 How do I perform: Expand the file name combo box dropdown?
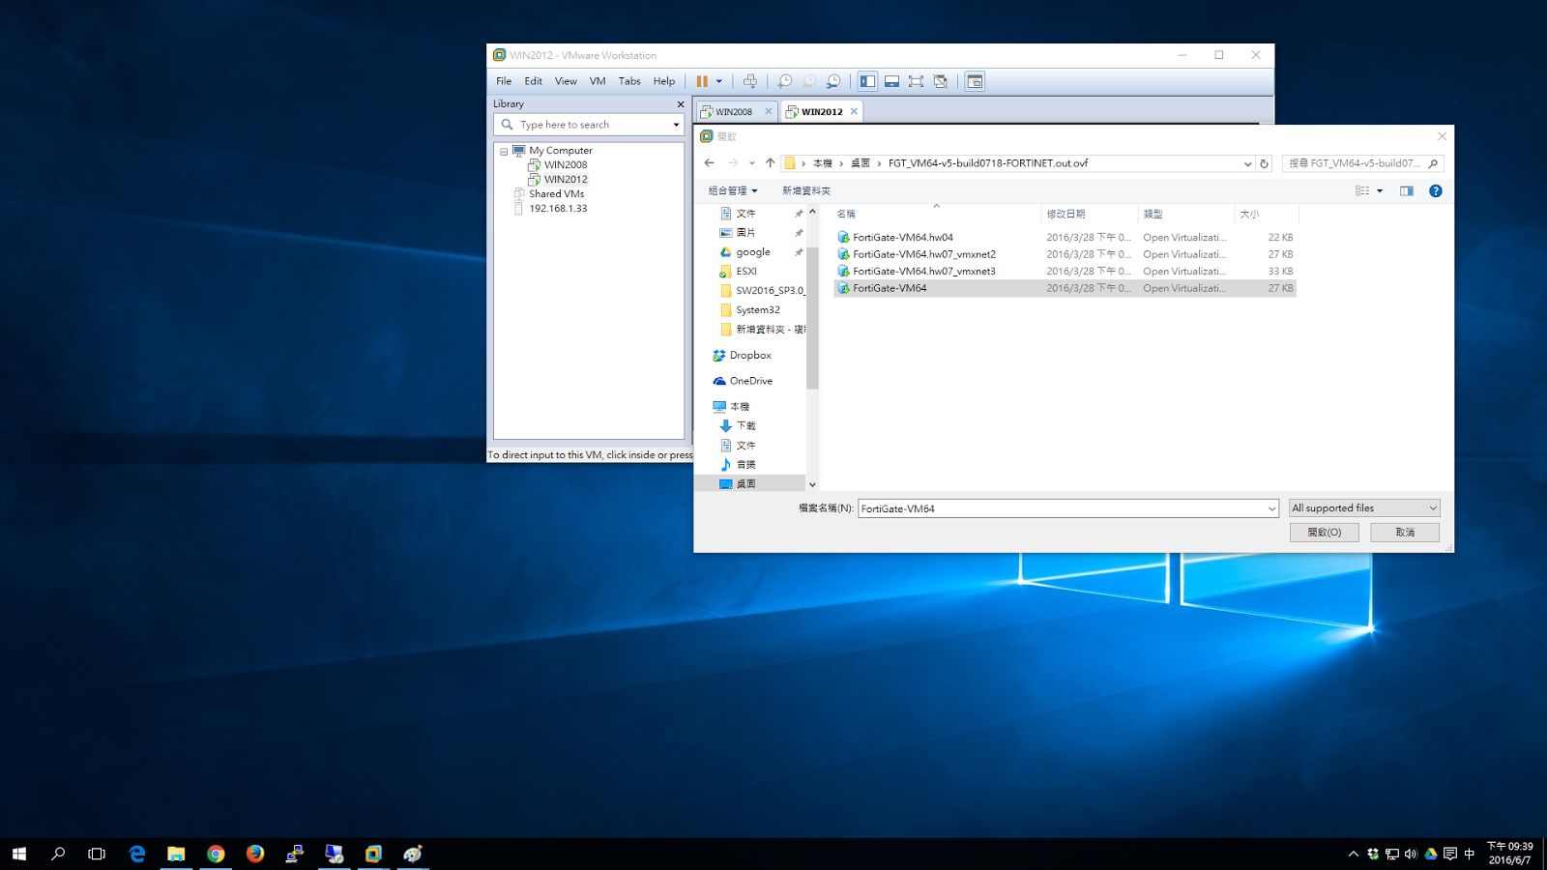[1271, 508]
